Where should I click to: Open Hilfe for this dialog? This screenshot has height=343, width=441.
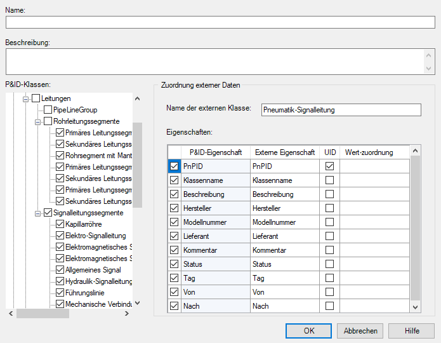pos(412,331)
